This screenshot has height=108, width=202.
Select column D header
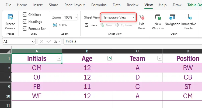pos(182,51)
